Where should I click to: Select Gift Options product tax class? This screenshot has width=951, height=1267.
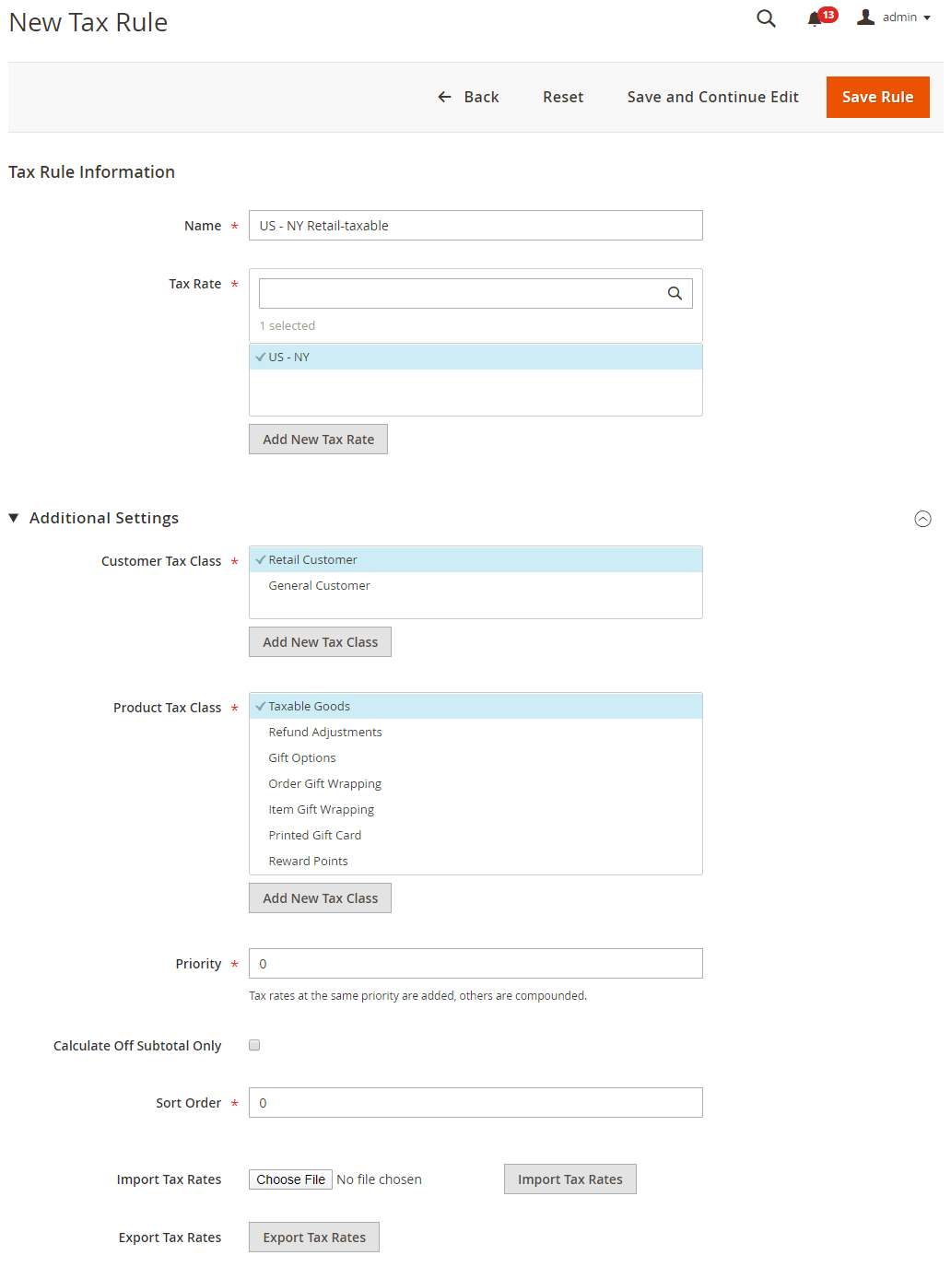475,757
